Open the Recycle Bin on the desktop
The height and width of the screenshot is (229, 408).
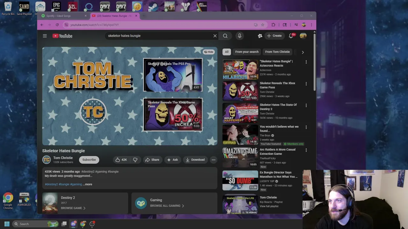point(8,8)
